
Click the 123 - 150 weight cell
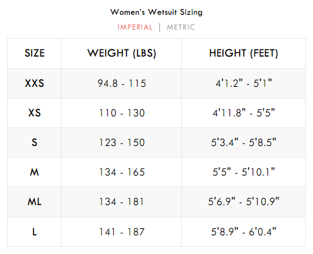click(121, 142)
